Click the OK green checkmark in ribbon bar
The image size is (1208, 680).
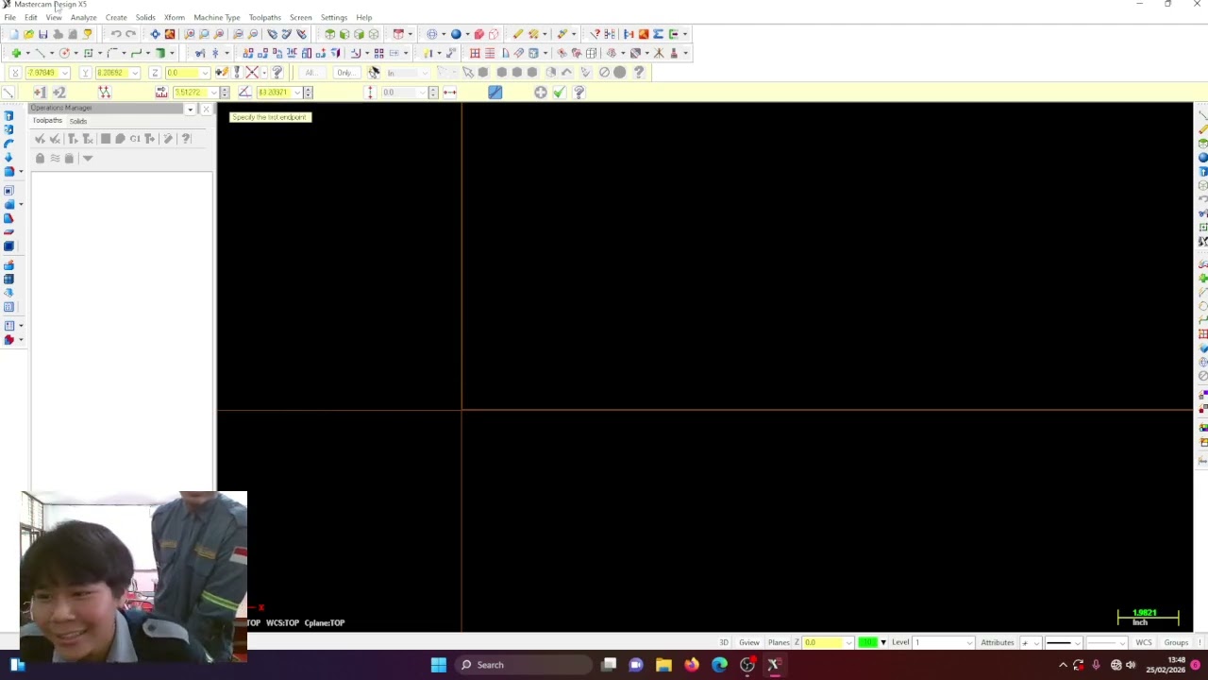560,92
